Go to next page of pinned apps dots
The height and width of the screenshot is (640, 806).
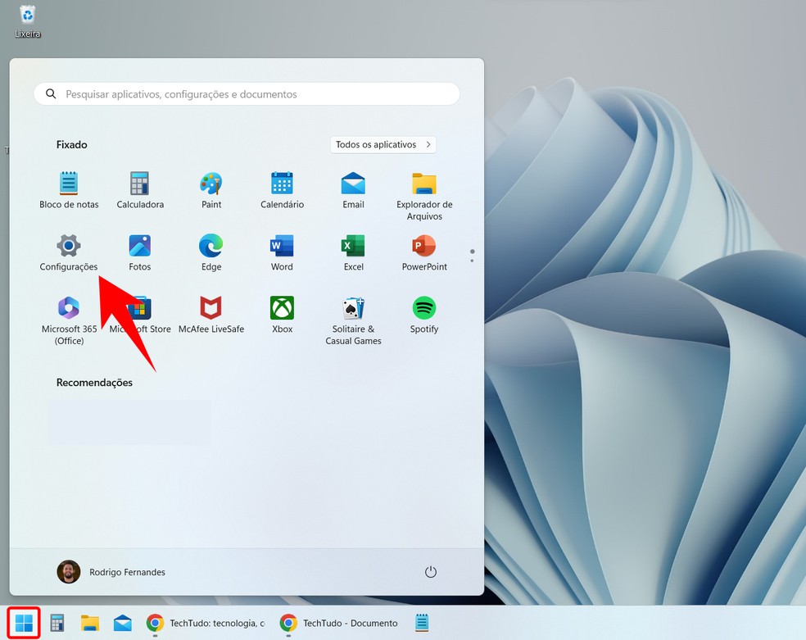[472, 261]
